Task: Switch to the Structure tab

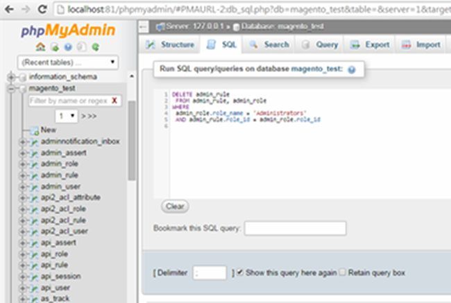Action: click(x=170, y=44)
